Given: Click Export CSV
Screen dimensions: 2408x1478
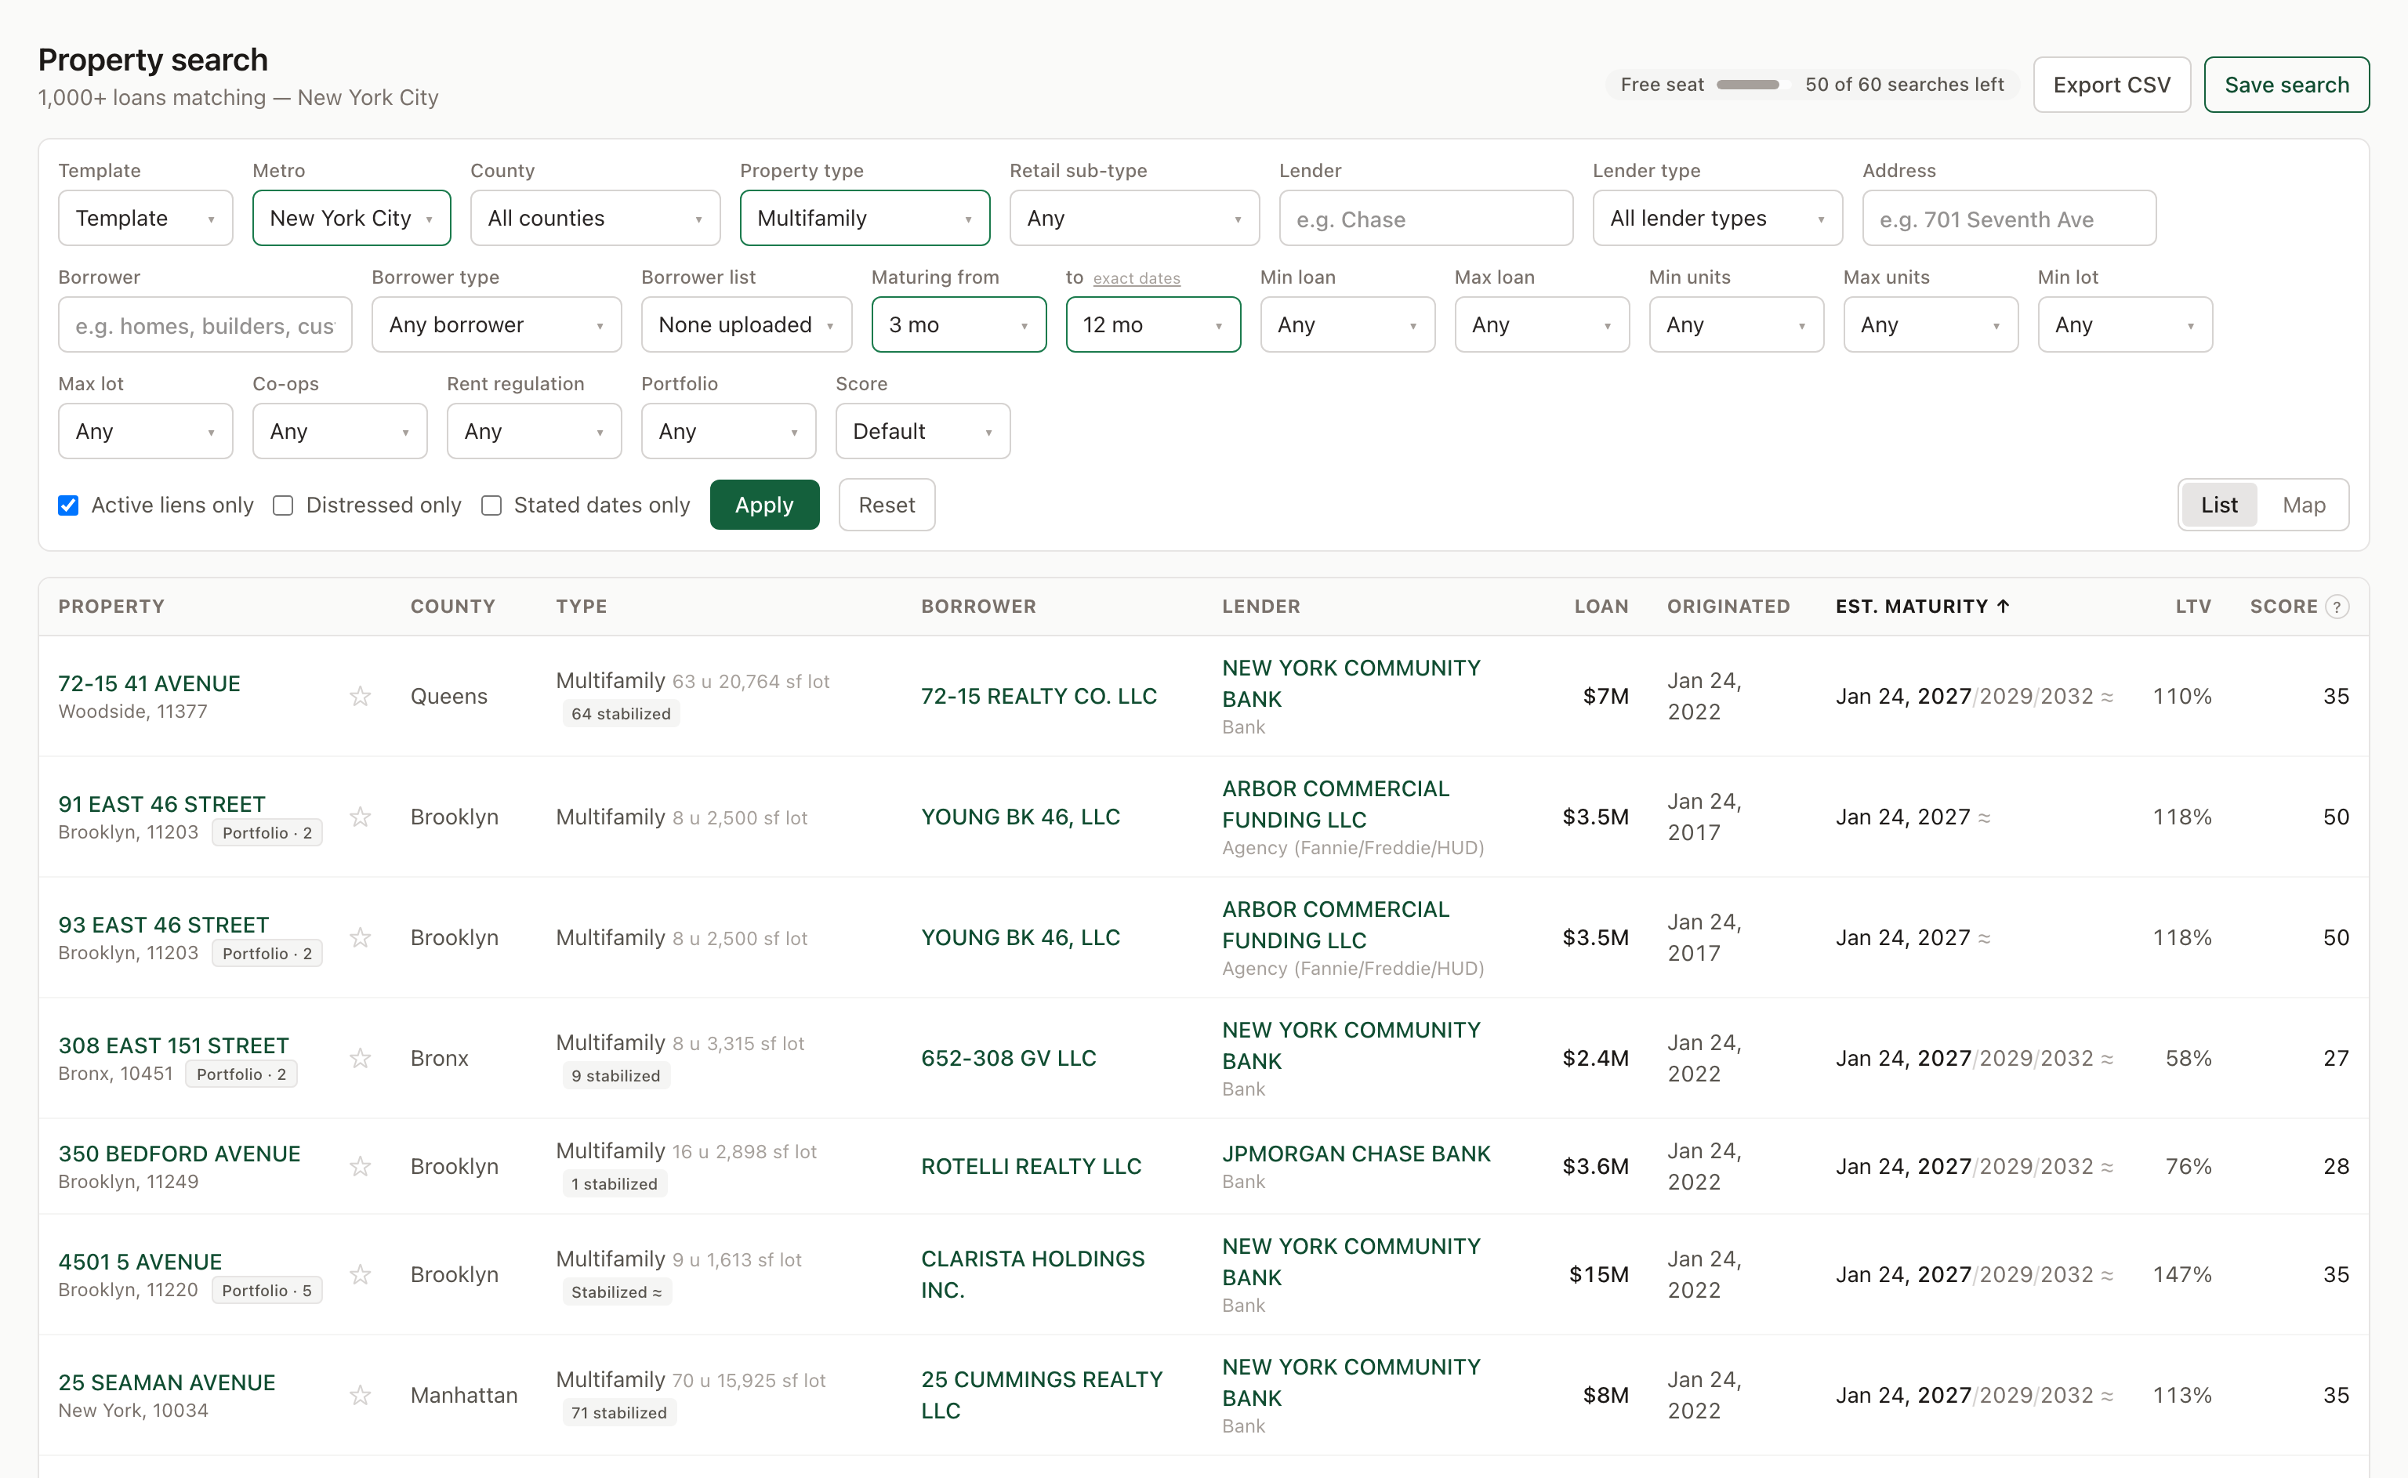Looking at the screenshot, I should pyautogui.click(x=2112, y=85).
